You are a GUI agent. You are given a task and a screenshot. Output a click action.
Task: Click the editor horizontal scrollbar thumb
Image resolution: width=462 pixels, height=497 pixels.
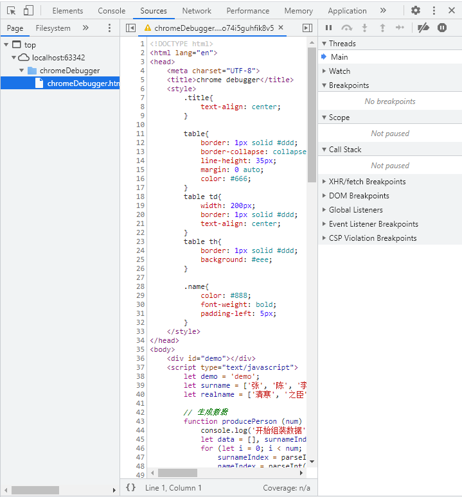coord(177,473)
